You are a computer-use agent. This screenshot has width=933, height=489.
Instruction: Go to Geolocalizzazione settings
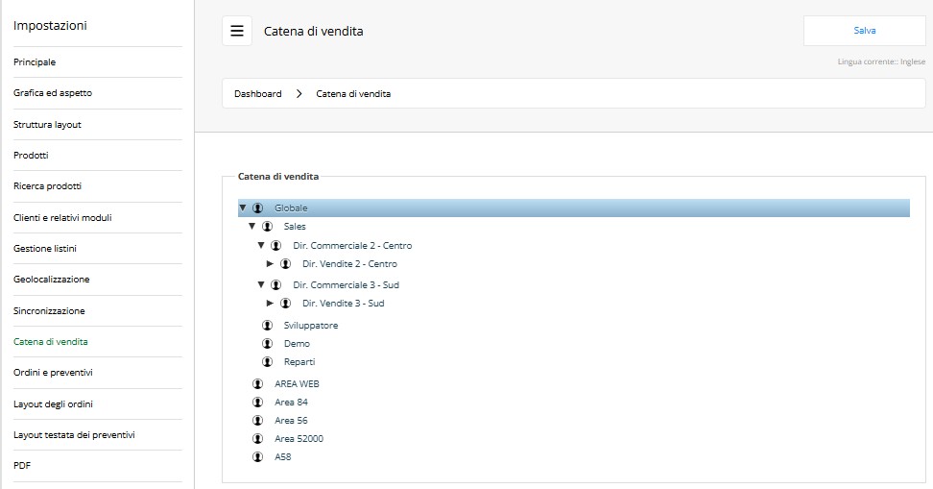[x=52, y=280]
